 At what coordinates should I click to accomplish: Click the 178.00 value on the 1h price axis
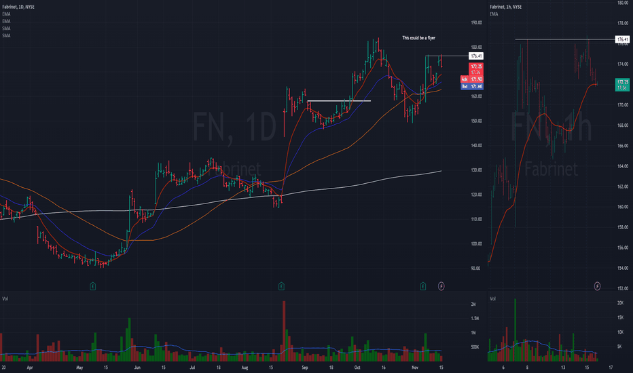click(623, 23)
